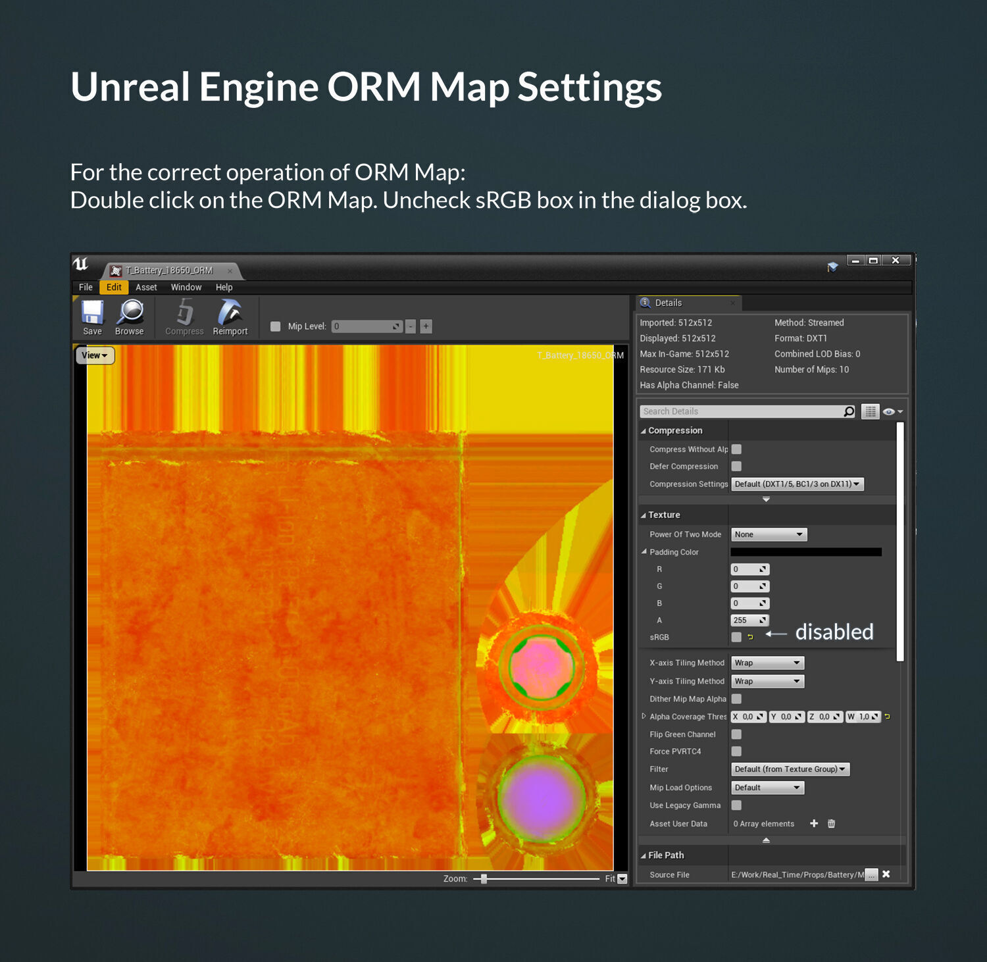Image resolution: width=987 pixels, height=962 pixels.
Task: Collapse the Texture section
Action: 644,515
